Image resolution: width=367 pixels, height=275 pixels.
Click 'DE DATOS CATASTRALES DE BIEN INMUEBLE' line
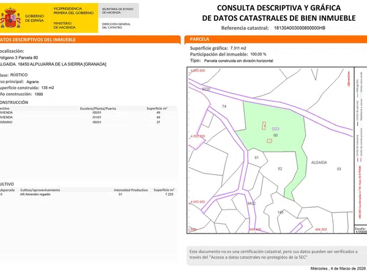(x=279, y=18)
